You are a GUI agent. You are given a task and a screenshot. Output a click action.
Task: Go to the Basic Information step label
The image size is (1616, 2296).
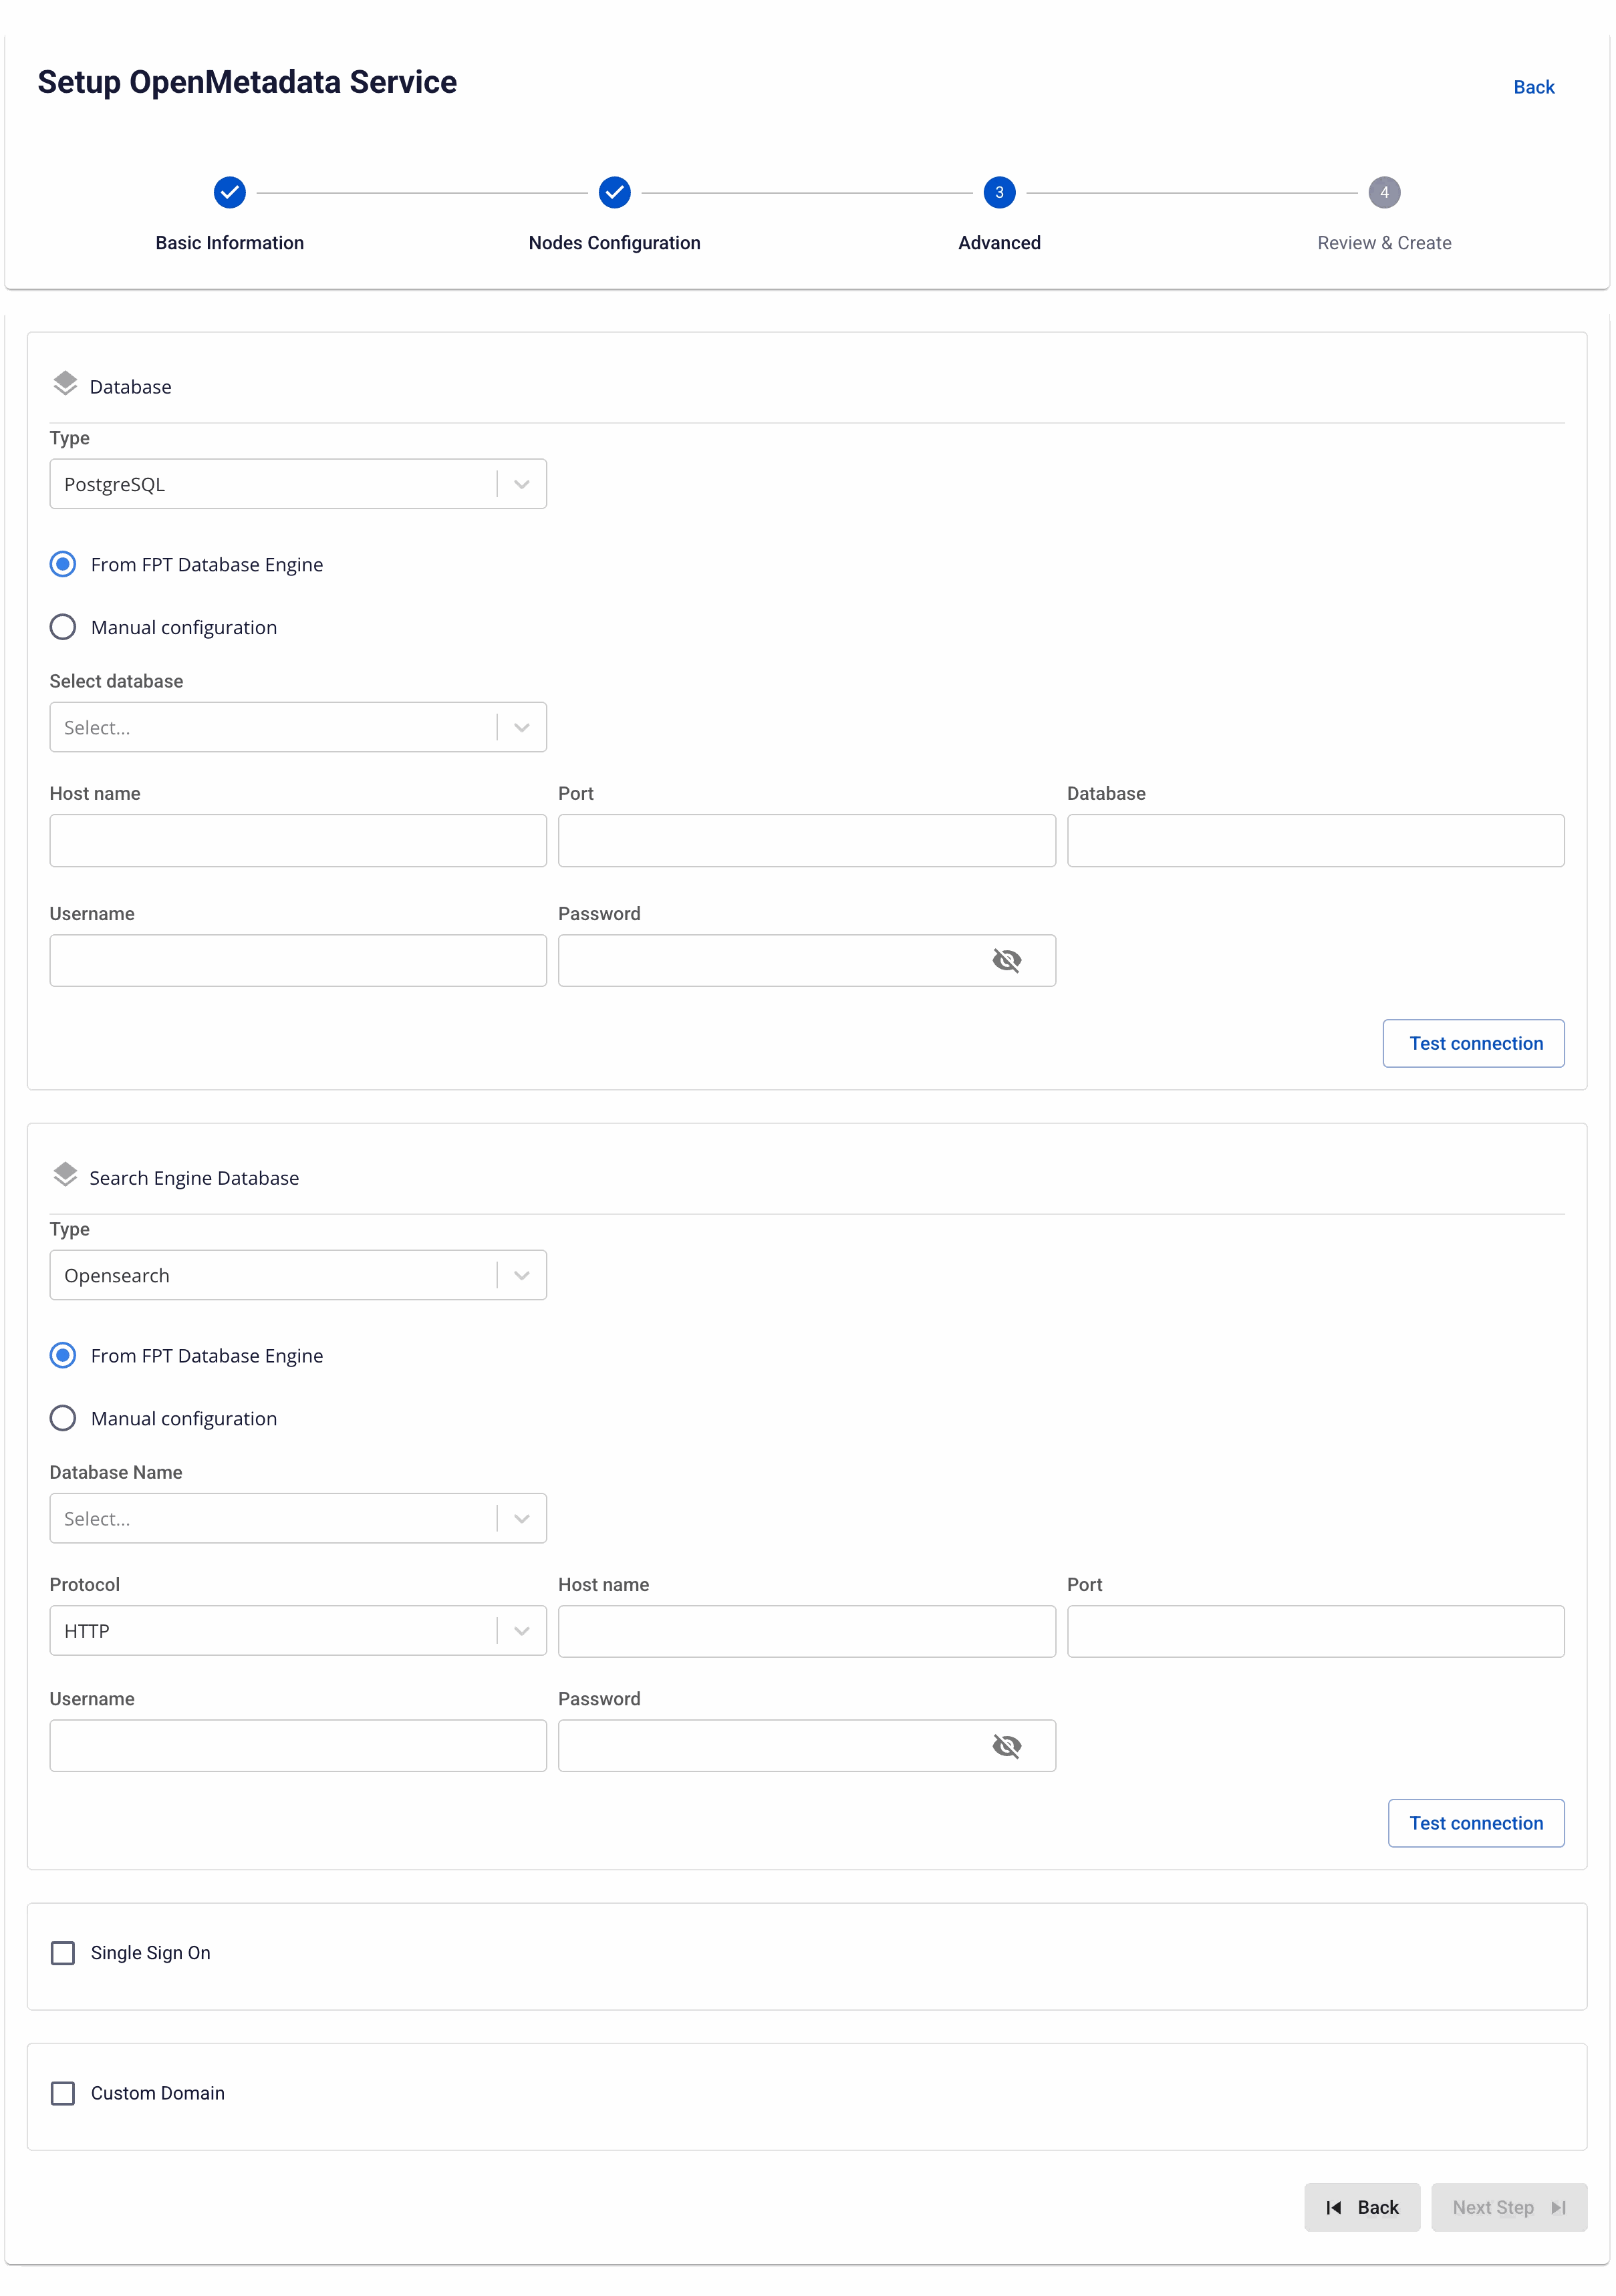[230, 243]
